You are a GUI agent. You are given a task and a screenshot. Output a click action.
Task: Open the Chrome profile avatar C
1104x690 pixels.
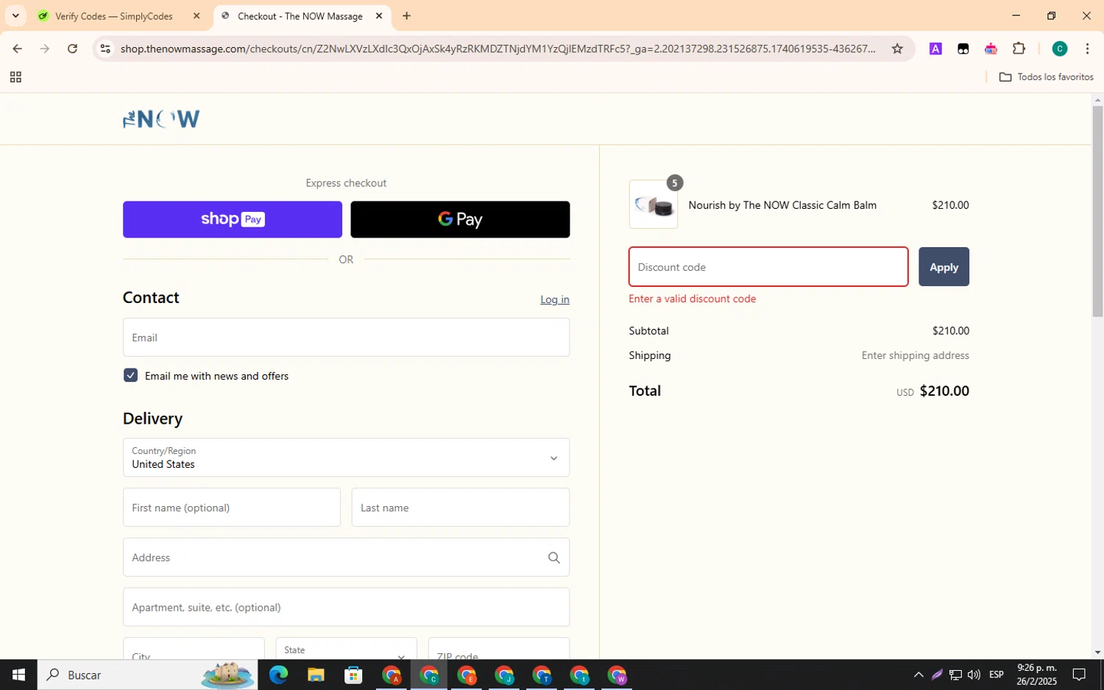1059,49
